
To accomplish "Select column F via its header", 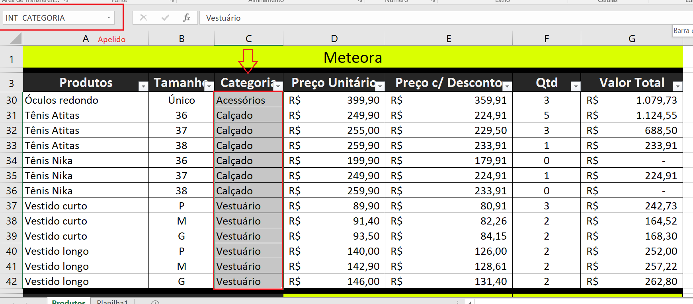I will click(547, 39).
